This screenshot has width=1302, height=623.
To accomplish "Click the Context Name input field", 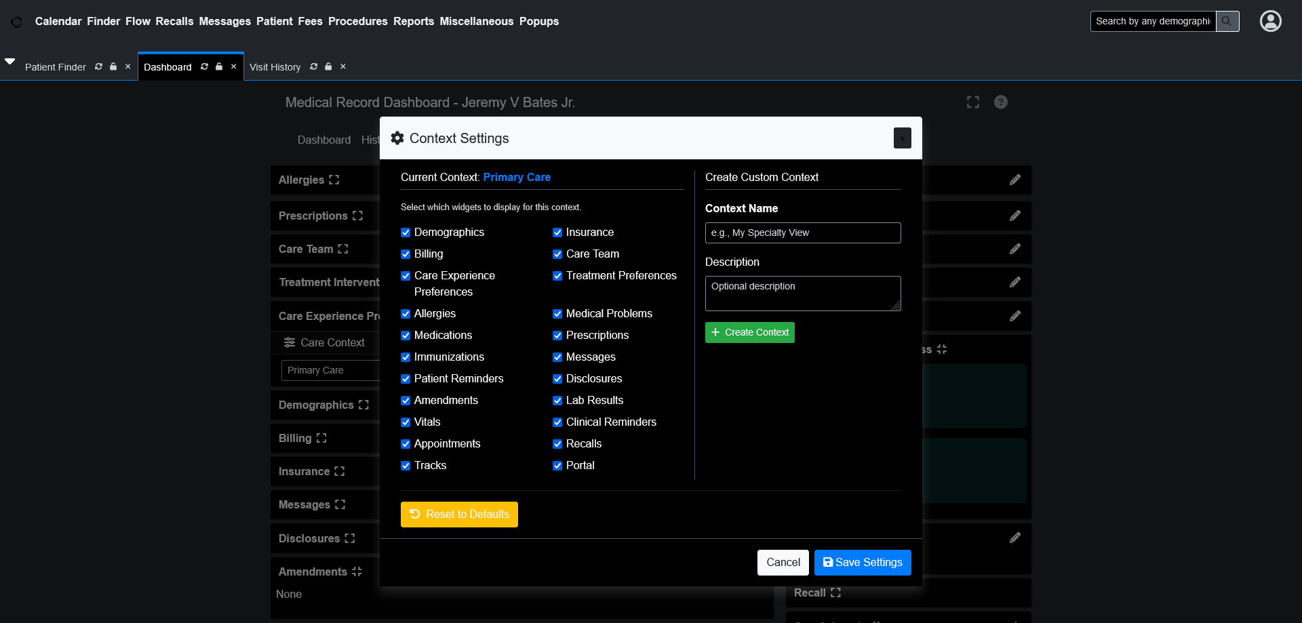I will point(802,233).
